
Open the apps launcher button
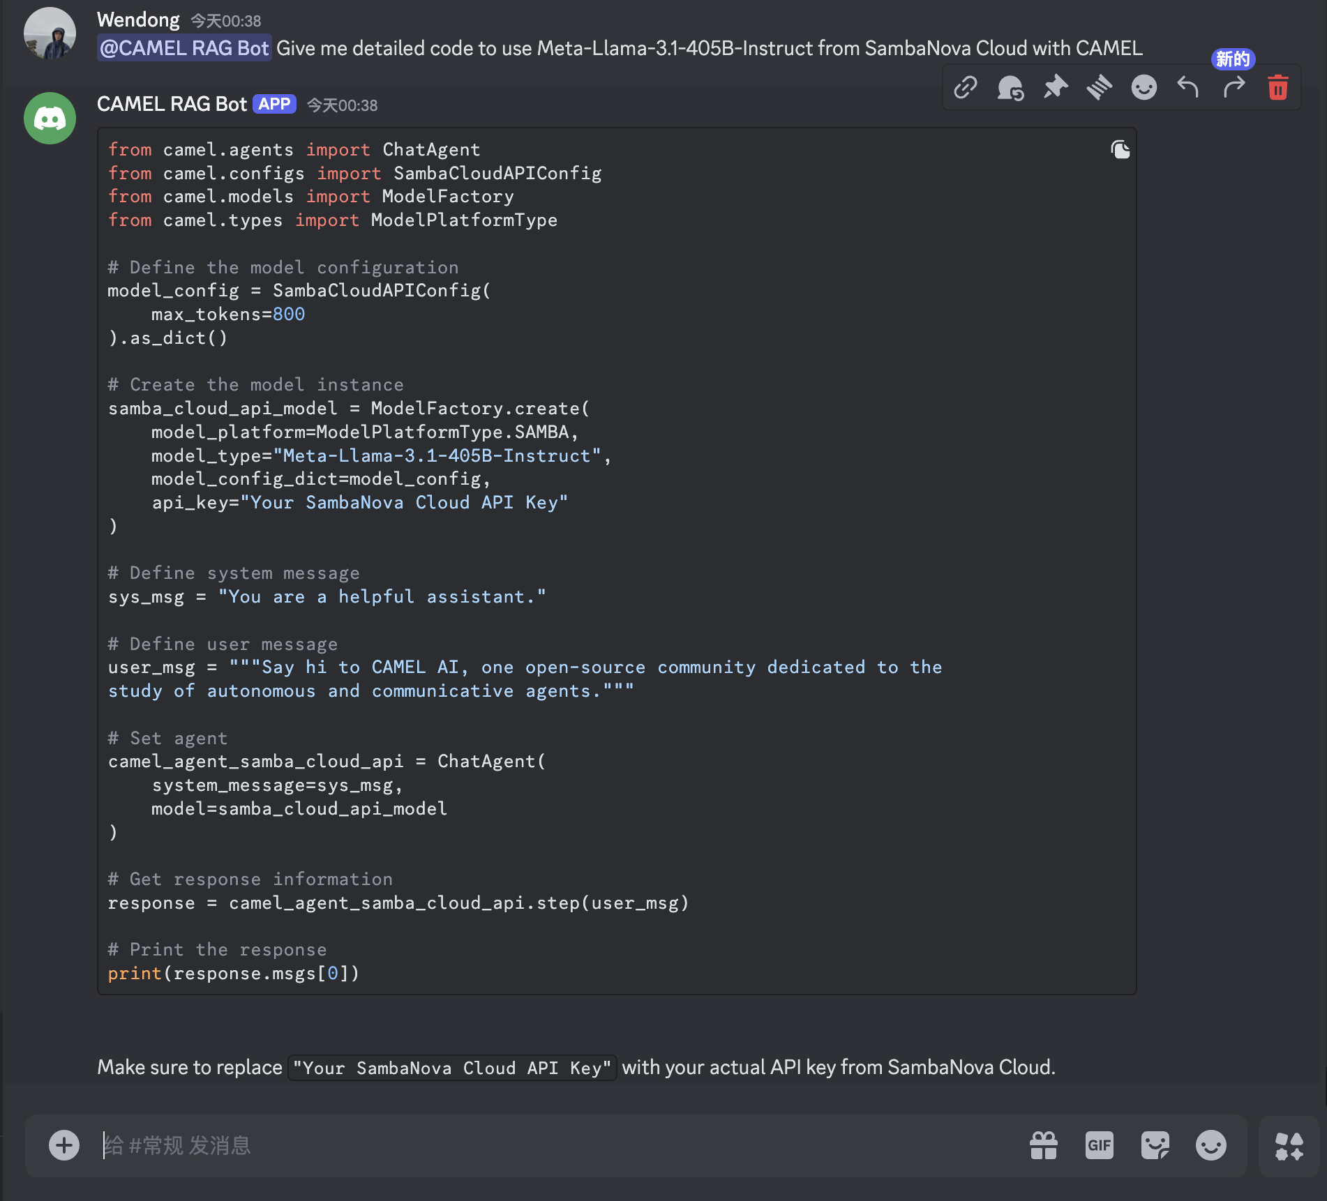pyautogui.click(x=1289, y=1146)
